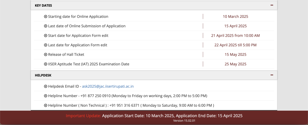Click Non Technical helpline +91 951 316 6371
Viewport: 308px width, 125px height.
click(x=131, y=105)
